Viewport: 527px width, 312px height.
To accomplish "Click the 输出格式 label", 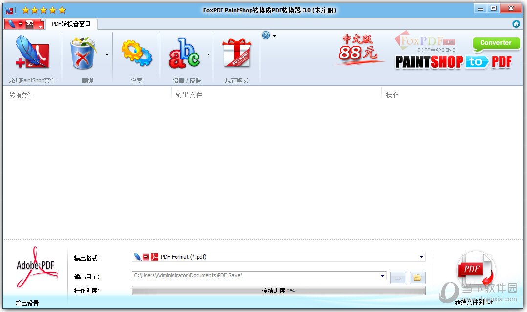I will (87, 258).
